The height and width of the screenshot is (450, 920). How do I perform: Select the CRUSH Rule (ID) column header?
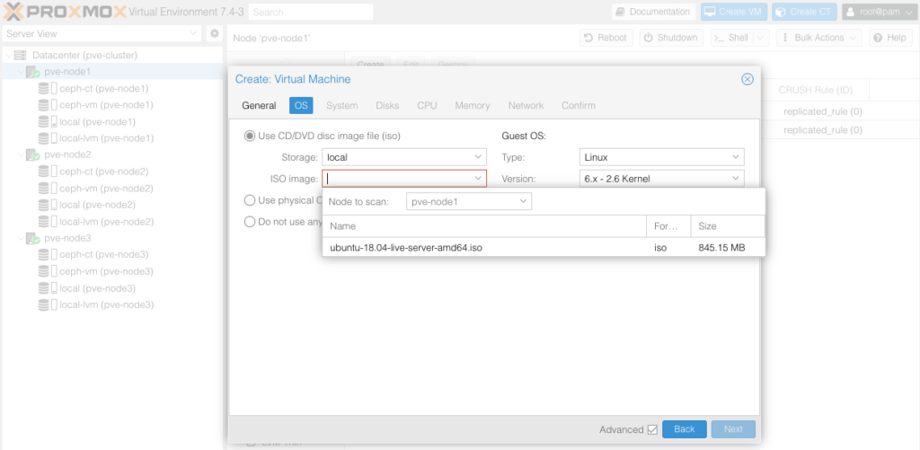click(816, 91)
